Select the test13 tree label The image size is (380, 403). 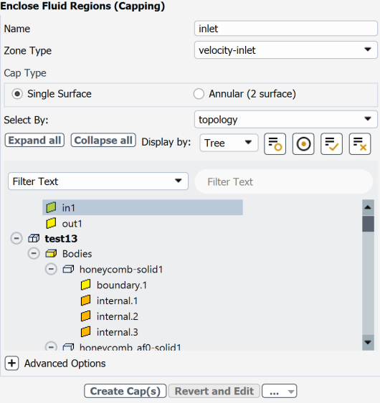pyautogui.click(x=61, y=239)
